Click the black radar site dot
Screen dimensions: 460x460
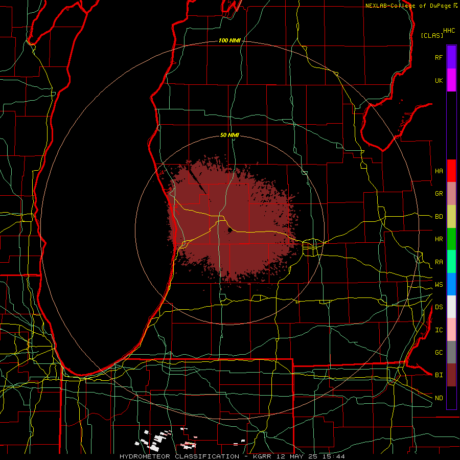(230, 231)
